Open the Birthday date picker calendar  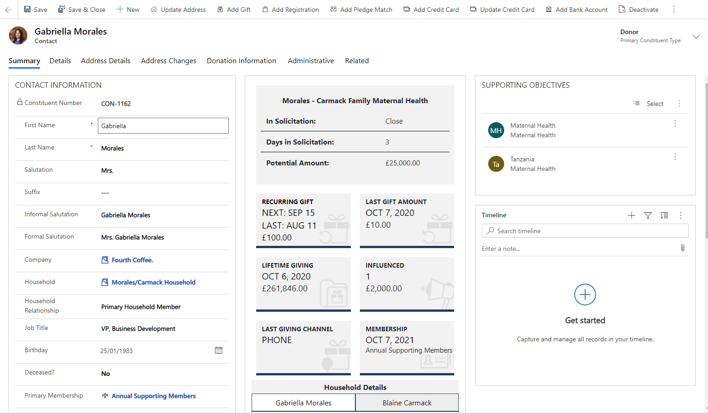coord(218,350)
